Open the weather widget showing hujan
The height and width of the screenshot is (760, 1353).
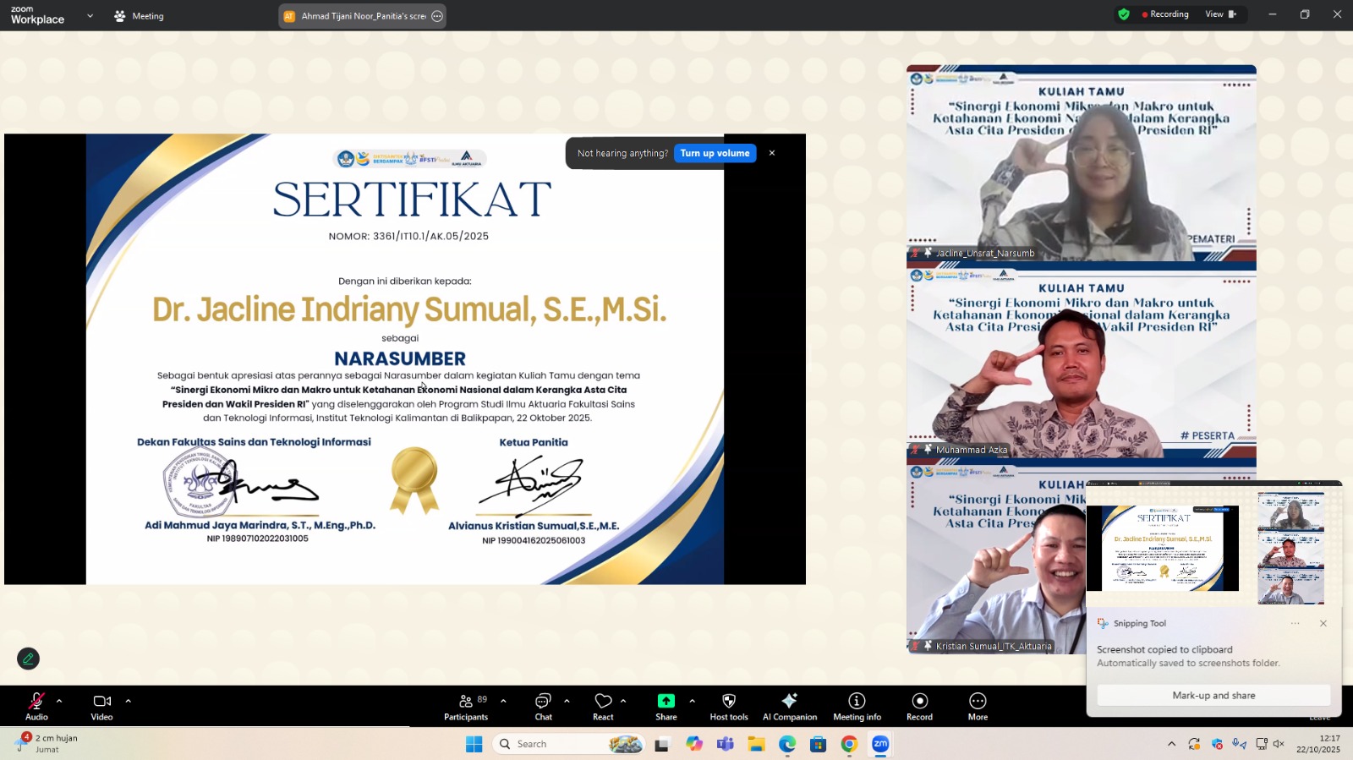(x=47, y=744)
